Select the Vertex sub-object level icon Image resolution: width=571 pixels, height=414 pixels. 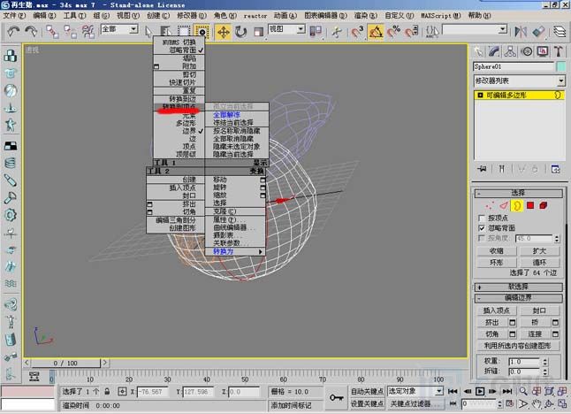pos(490,206)
